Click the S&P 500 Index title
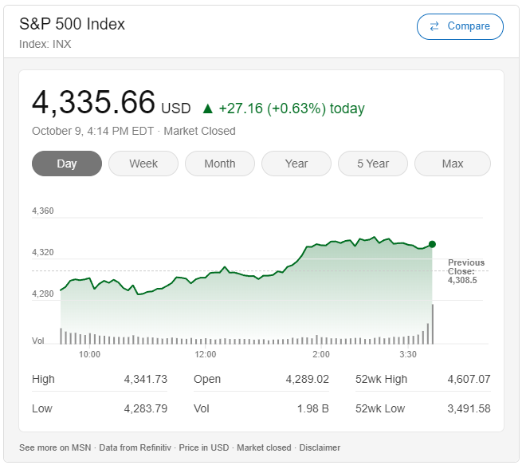The image size is (526, 473). coord(73,24)
